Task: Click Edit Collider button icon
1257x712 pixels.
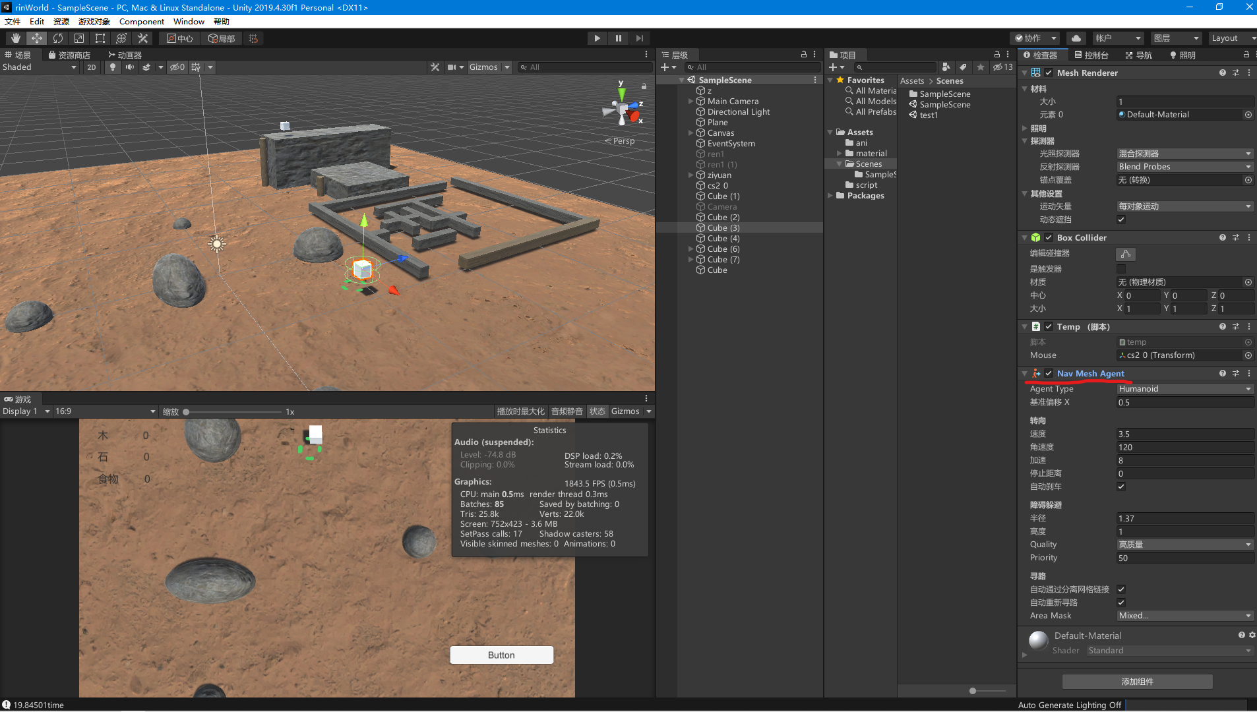Action: 1126,254
